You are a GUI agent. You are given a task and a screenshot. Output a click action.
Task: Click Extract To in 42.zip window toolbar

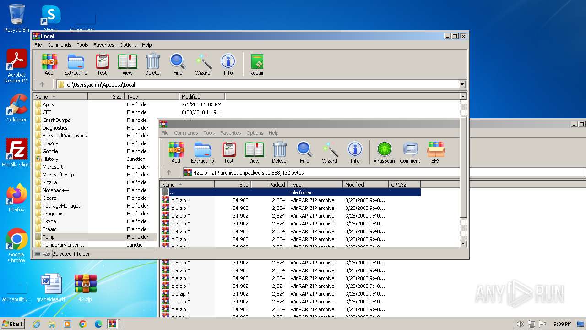[202, 153]
